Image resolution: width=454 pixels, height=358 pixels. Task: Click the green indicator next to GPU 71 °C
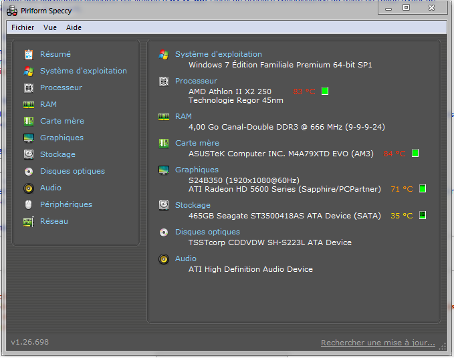point(423,189)
